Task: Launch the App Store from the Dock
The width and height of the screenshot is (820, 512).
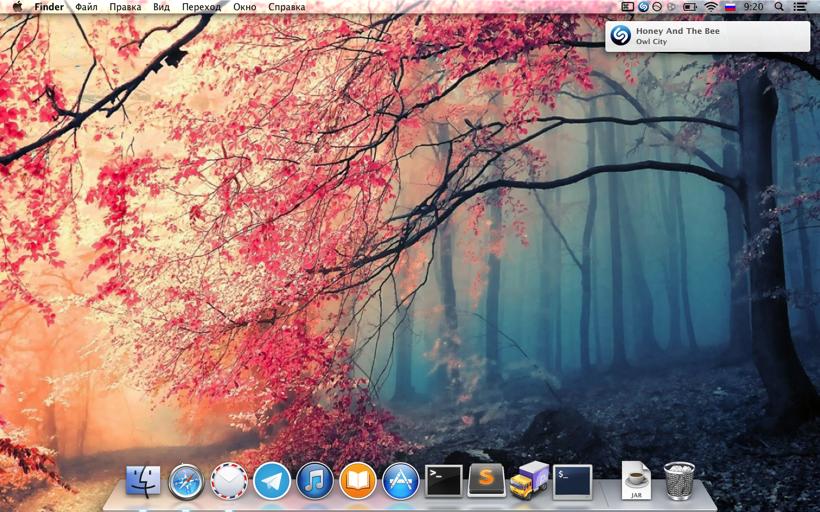Action: 401,481
